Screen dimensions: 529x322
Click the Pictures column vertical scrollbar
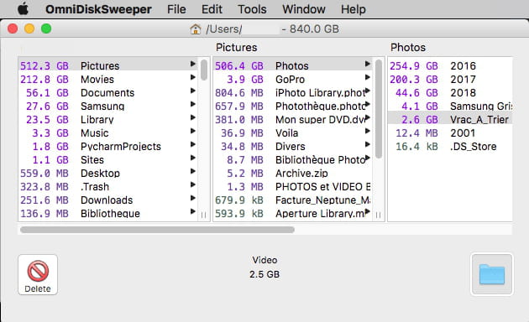379,109
